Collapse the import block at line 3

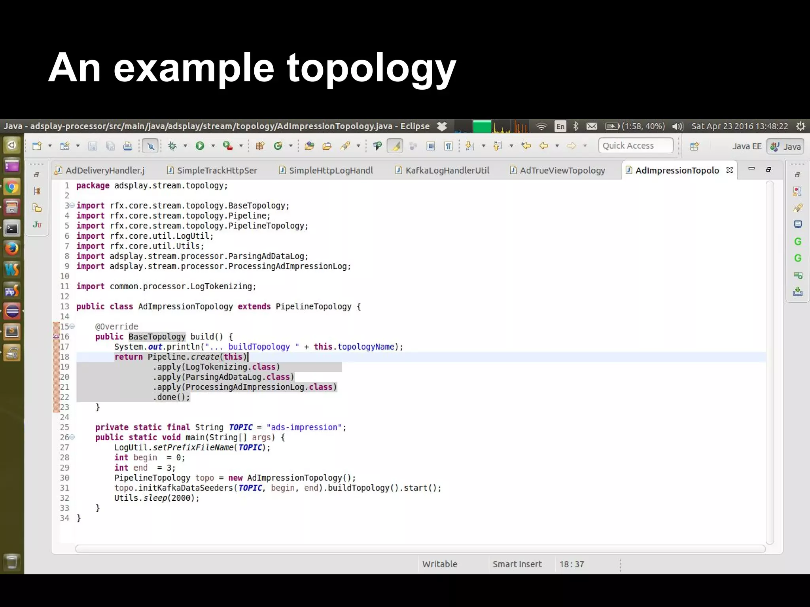point(72,205)
